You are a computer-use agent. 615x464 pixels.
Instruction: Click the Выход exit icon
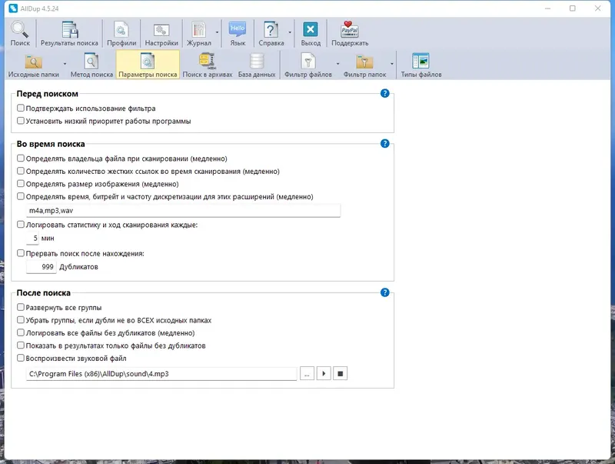[x=311, y=34]
